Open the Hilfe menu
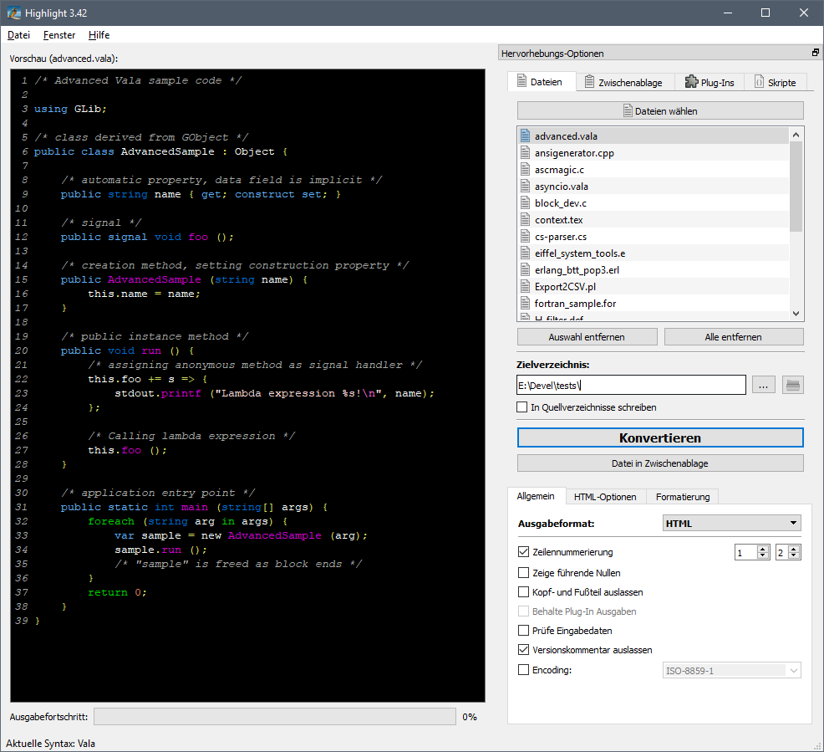This screenshot has width=824, height=752. [99, 34]
